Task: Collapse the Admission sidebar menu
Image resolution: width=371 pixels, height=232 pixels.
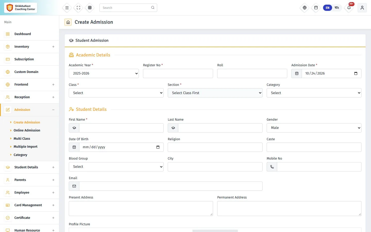Action: (x=30, y=110)
